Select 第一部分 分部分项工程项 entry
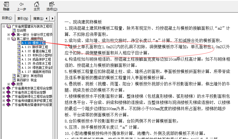This screenshot has width=238, height=139. [x=34, y=35]
